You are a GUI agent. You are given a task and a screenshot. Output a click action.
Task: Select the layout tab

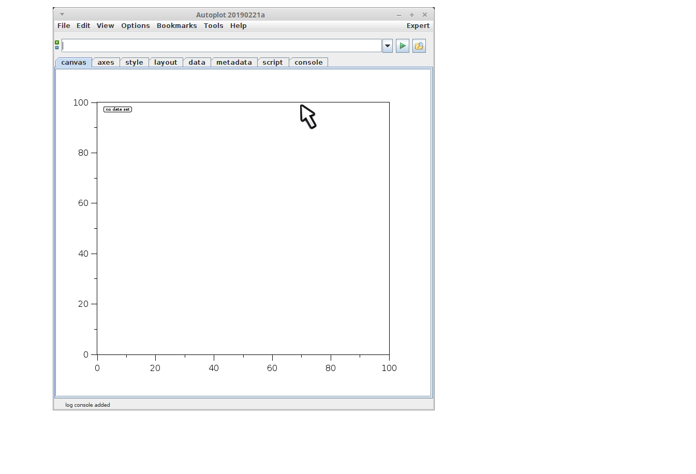coord(166,63)
